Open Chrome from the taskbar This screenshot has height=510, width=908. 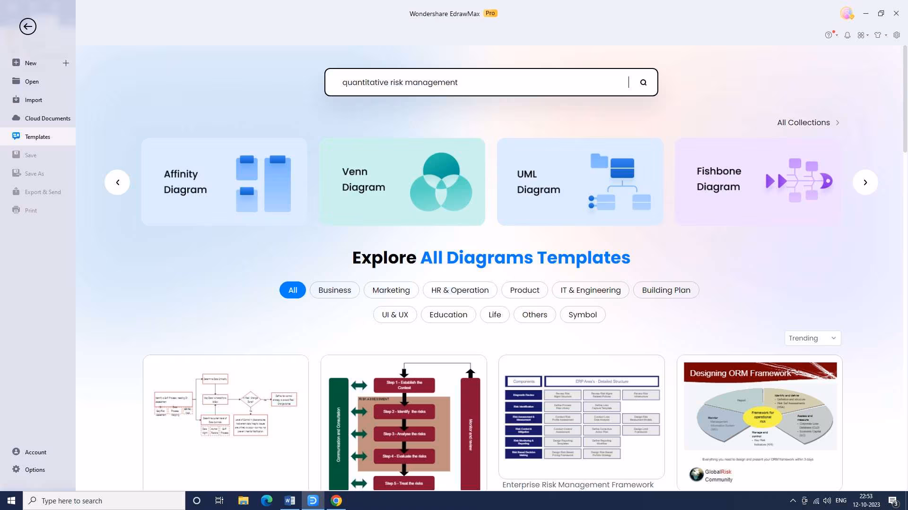click(336, 501)
